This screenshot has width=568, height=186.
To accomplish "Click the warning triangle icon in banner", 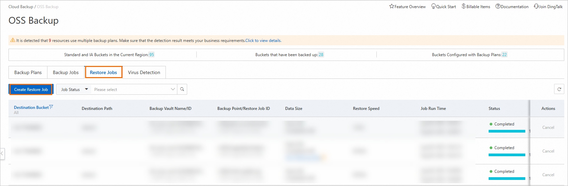I will click(x=13, y=40).
